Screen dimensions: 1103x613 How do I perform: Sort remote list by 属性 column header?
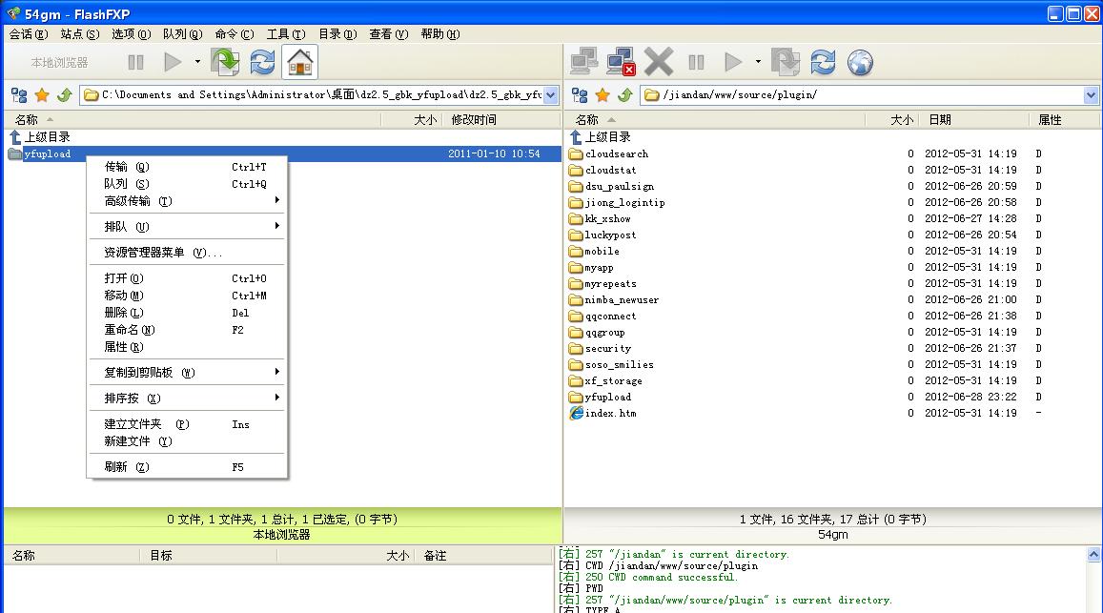coord(1064,119)
